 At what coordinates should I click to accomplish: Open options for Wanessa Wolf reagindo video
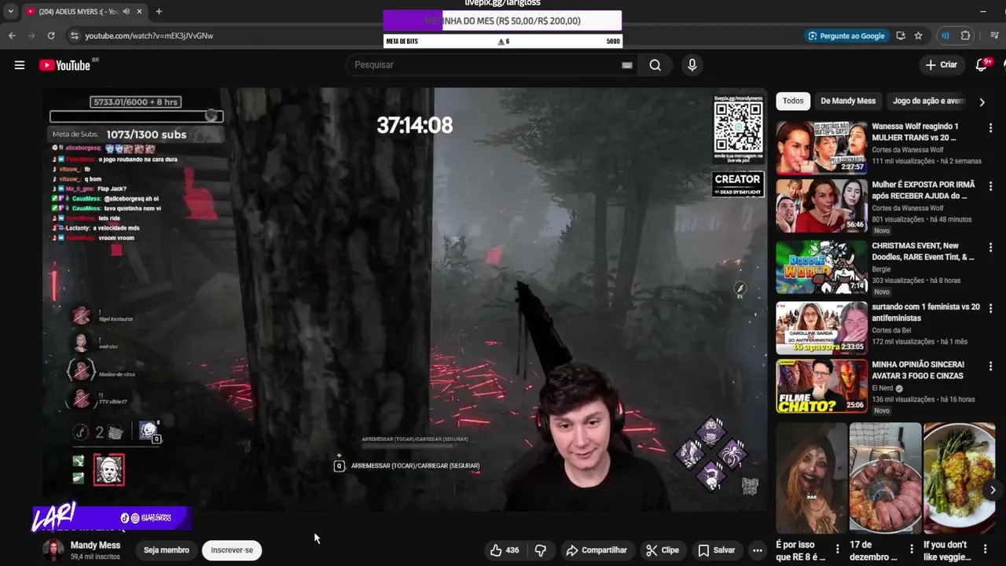990,128
